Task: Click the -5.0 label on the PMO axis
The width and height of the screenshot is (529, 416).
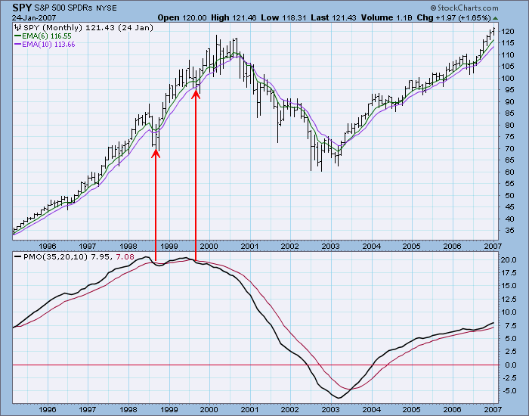Action: pos(509,391)
